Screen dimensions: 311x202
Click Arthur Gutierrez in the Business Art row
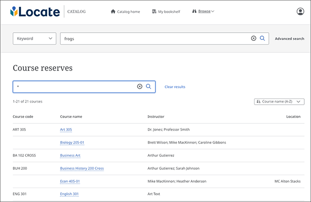click(161, 155)
